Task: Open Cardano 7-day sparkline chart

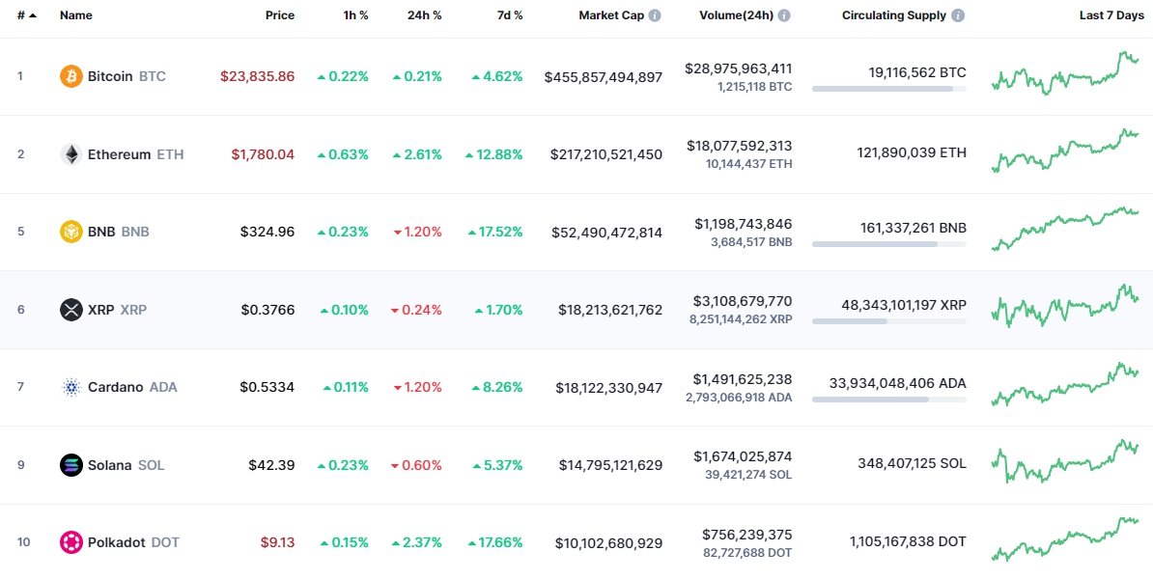Action: 1065,383
